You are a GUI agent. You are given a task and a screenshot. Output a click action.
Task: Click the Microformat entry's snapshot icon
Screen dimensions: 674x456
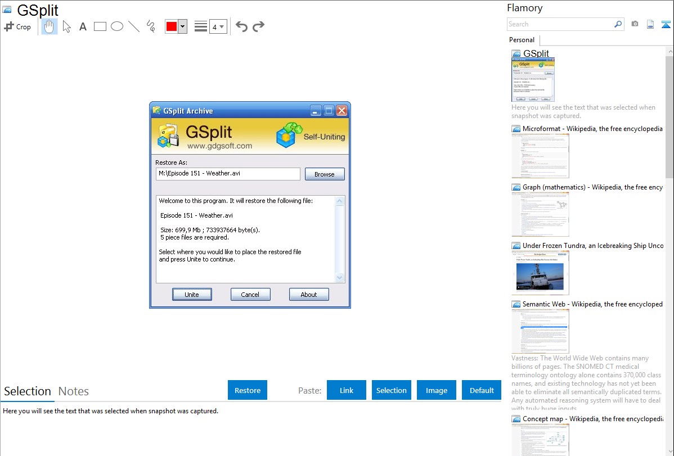pyautogui.click(x=516, y=129)
